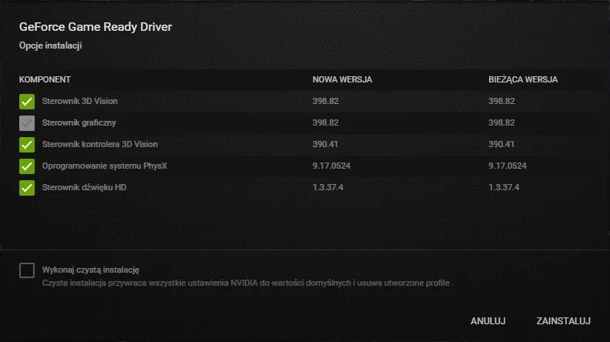This screenshot has width=610, height=342.
Task: Uncheck the Sterownik 3D Vision checkbox
Action: click(x=27, y=101)
